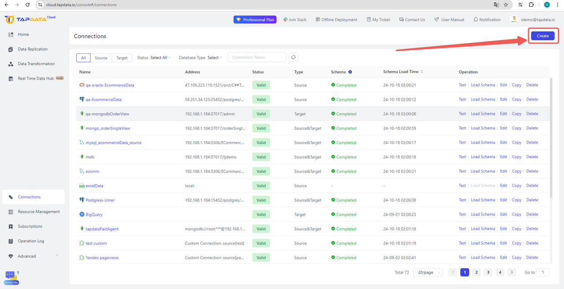
Task: Reload the browser page
Action: [28, 5]
